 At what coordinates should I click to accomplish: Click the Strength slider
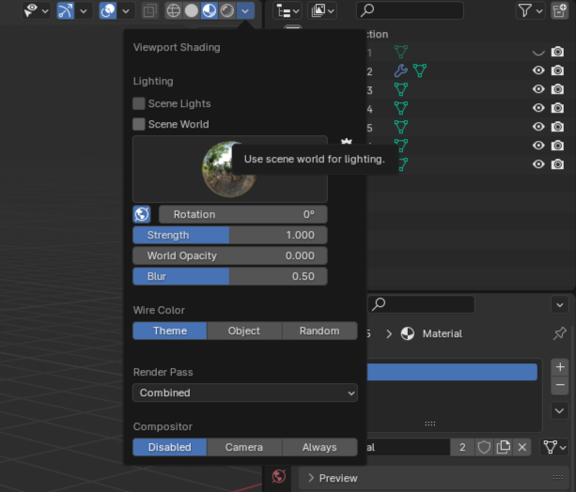[x=230, y=235]
